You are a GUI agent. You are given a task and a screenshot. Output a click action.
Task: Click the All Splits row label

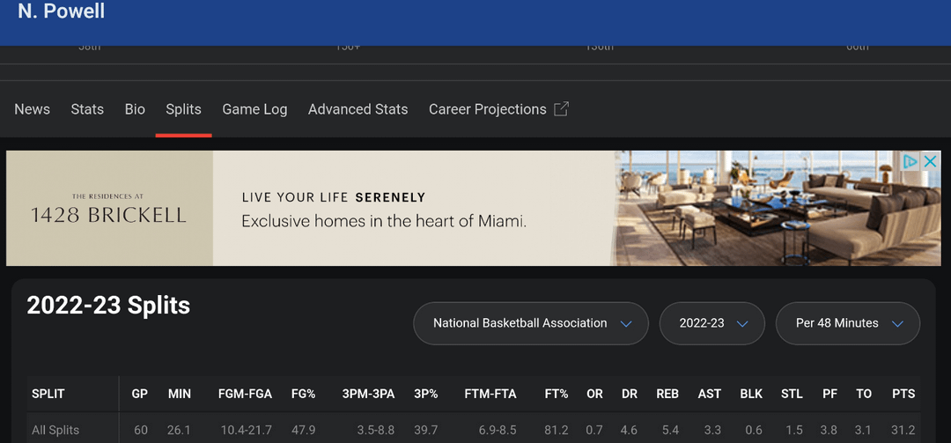tap(55, 431)
